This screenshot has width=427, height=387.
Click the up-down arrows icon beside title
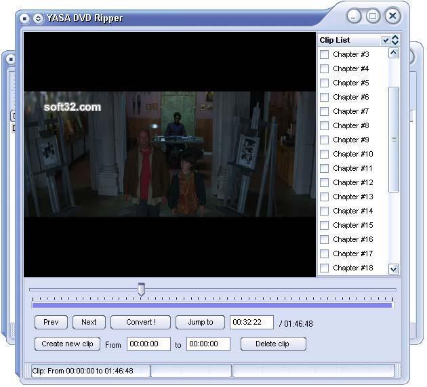[x=38, y=18]
